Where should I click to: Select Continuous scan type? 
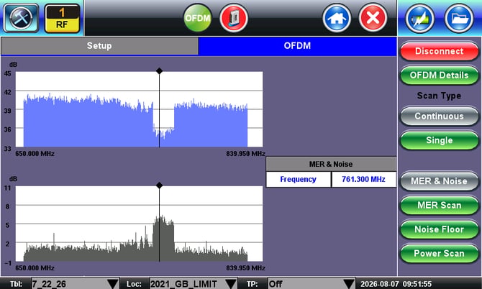[x=440, y=116]
